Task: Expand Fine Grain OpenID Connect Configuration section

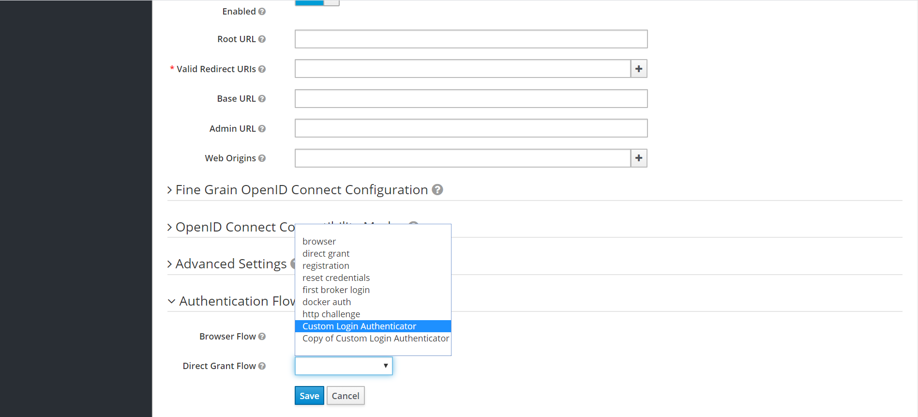Action: [x=301, y=190]
